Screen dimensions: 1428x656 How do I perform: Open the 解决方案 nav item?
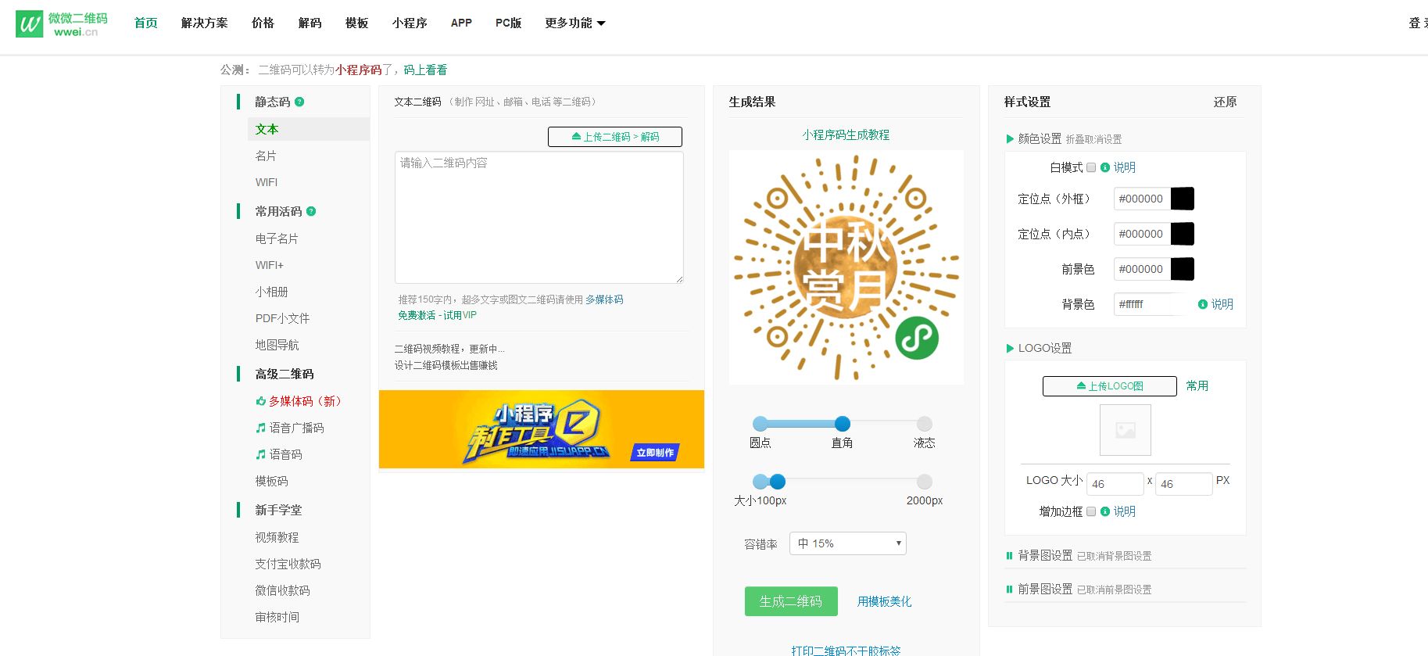[205, 23]
